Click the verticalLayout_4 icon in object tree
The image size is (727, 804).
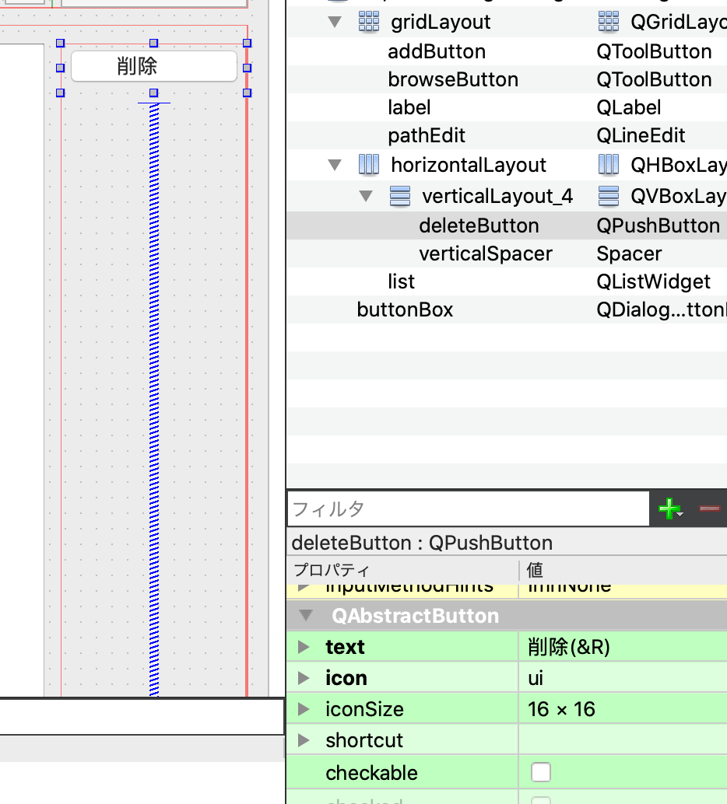click(x=399, y=196)
